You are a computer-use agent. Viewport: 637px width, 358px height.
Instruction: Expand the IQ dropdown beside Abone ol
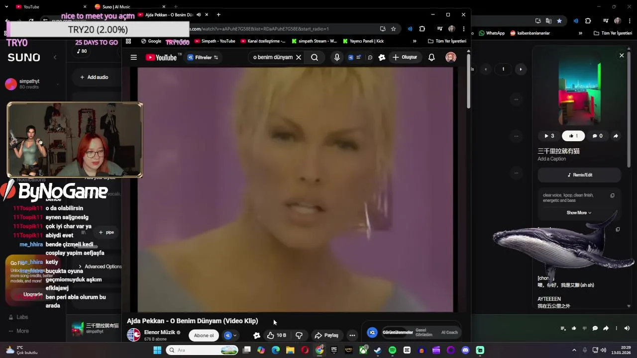point(230,335)
